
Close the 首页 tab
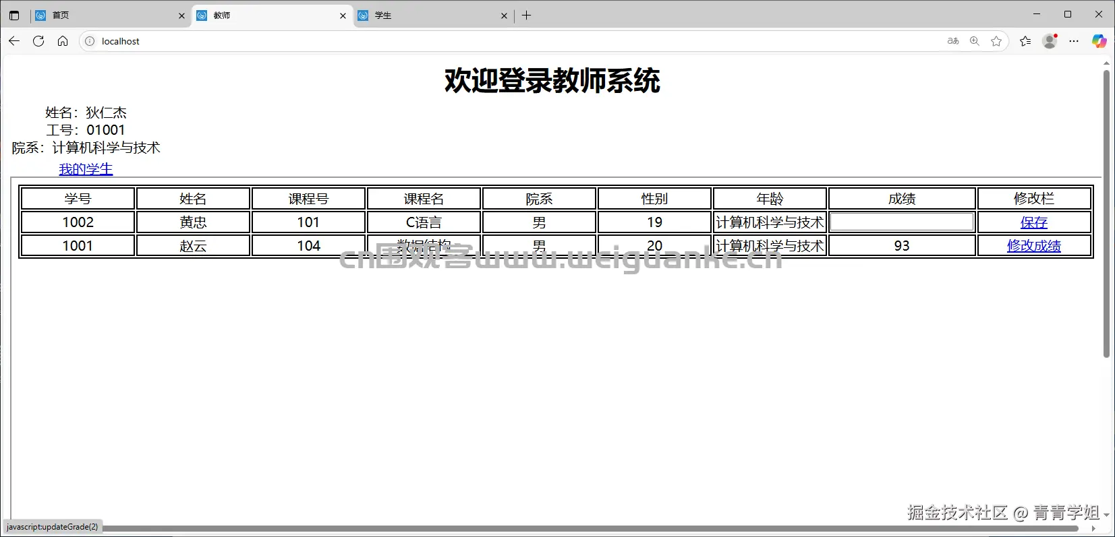click(x=181, y=15)
